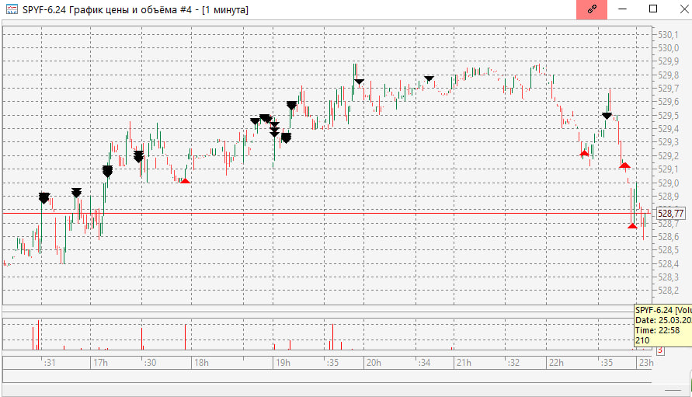The image size is (692, 397).
Task: Click the :31 time axis label
Action: pyautogui.click(x=50, y=363)
